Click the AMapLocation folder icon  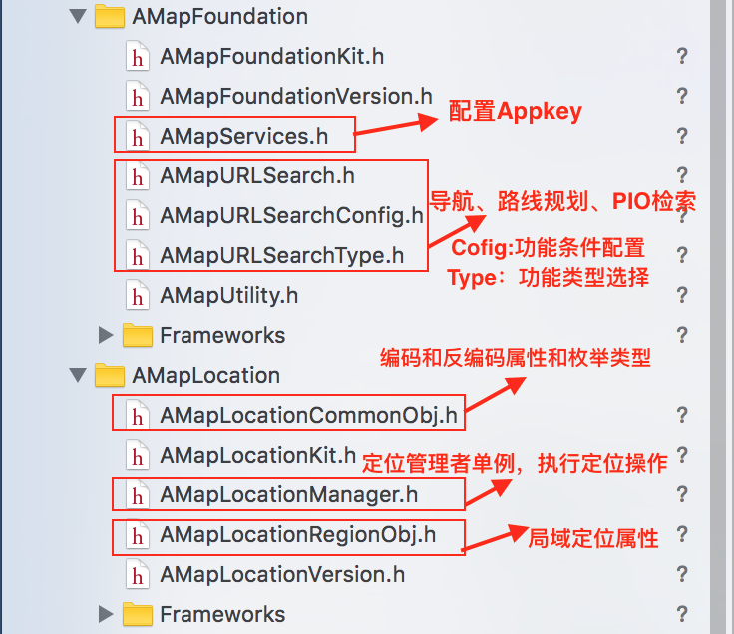(110, 375)
